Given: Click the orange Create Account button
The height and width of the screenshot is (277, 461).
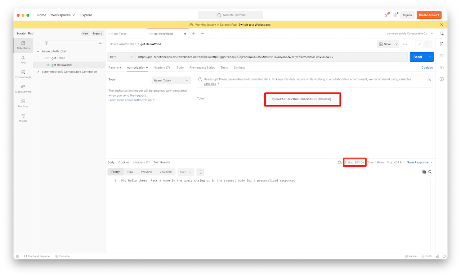Looking at the screenshot, I should click(x=429, y=15).
